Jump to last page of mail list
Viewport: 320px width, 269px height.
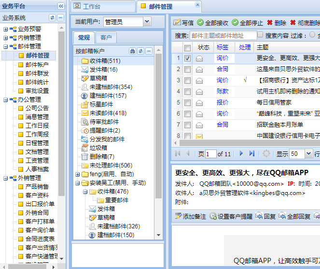(x=252, y=153)
